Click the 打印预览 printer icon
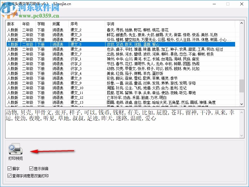This screenshot has width=249, height=187. click(16, 149)
